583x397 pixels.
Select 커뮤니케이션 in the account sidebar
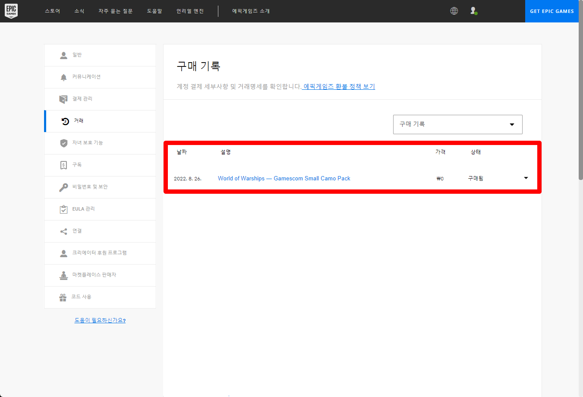(x=100, y=77)
